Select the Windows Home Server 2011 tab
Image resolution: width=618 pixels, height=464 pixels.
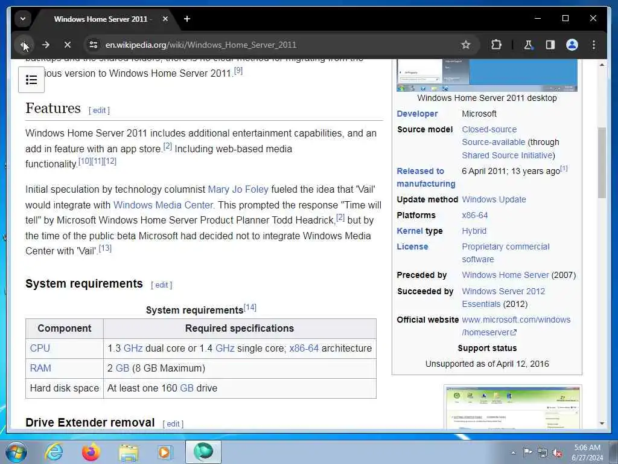(x=103, y=19)
